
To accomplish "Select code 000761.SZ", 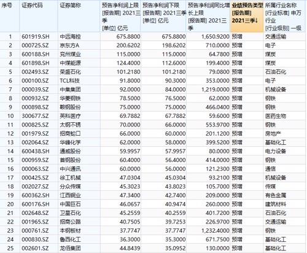I will pyautogui.click(x=35, y=231).
